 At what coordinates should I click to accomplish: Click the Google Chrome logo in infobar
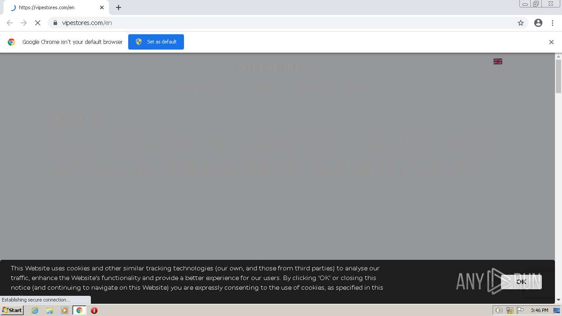tap(11, 42)
